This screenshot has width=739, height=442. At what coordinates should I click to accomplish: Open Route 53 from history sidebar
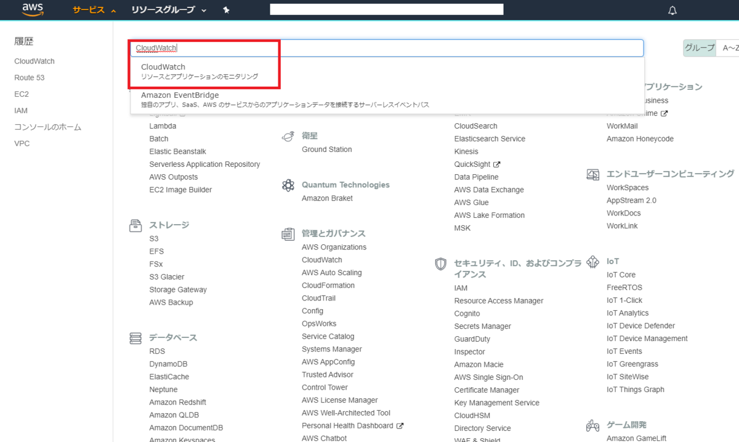coord(30,78)
